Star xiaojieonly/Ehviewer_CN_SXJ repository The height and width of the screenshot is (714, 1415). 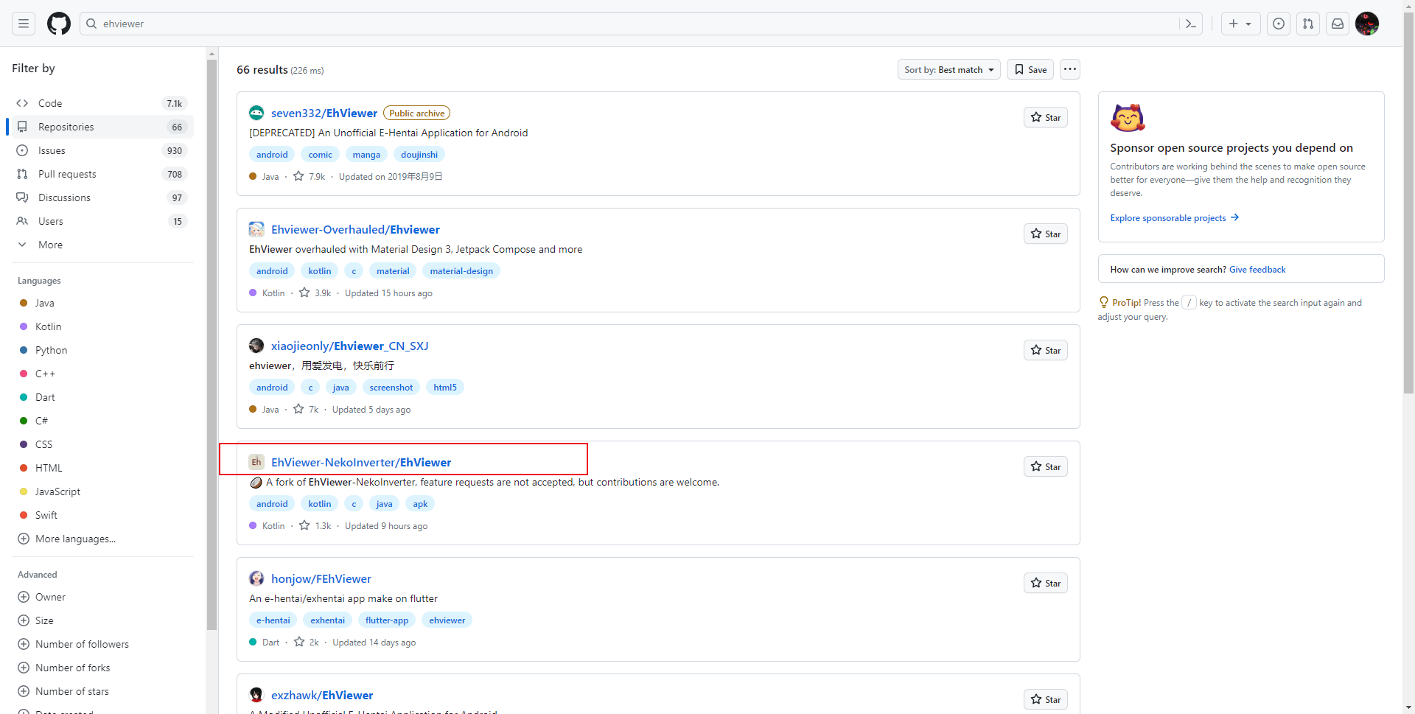click(1046, 350)
